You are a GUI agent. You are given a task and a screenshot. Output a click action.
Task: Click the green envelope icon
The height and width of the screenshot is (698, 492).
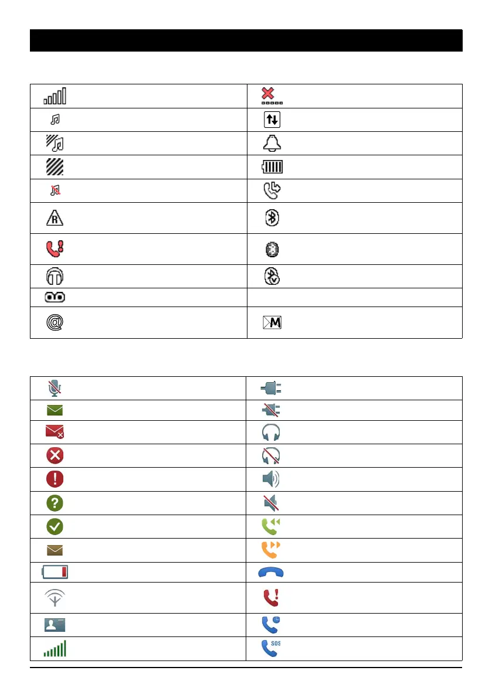click(55, 410)
